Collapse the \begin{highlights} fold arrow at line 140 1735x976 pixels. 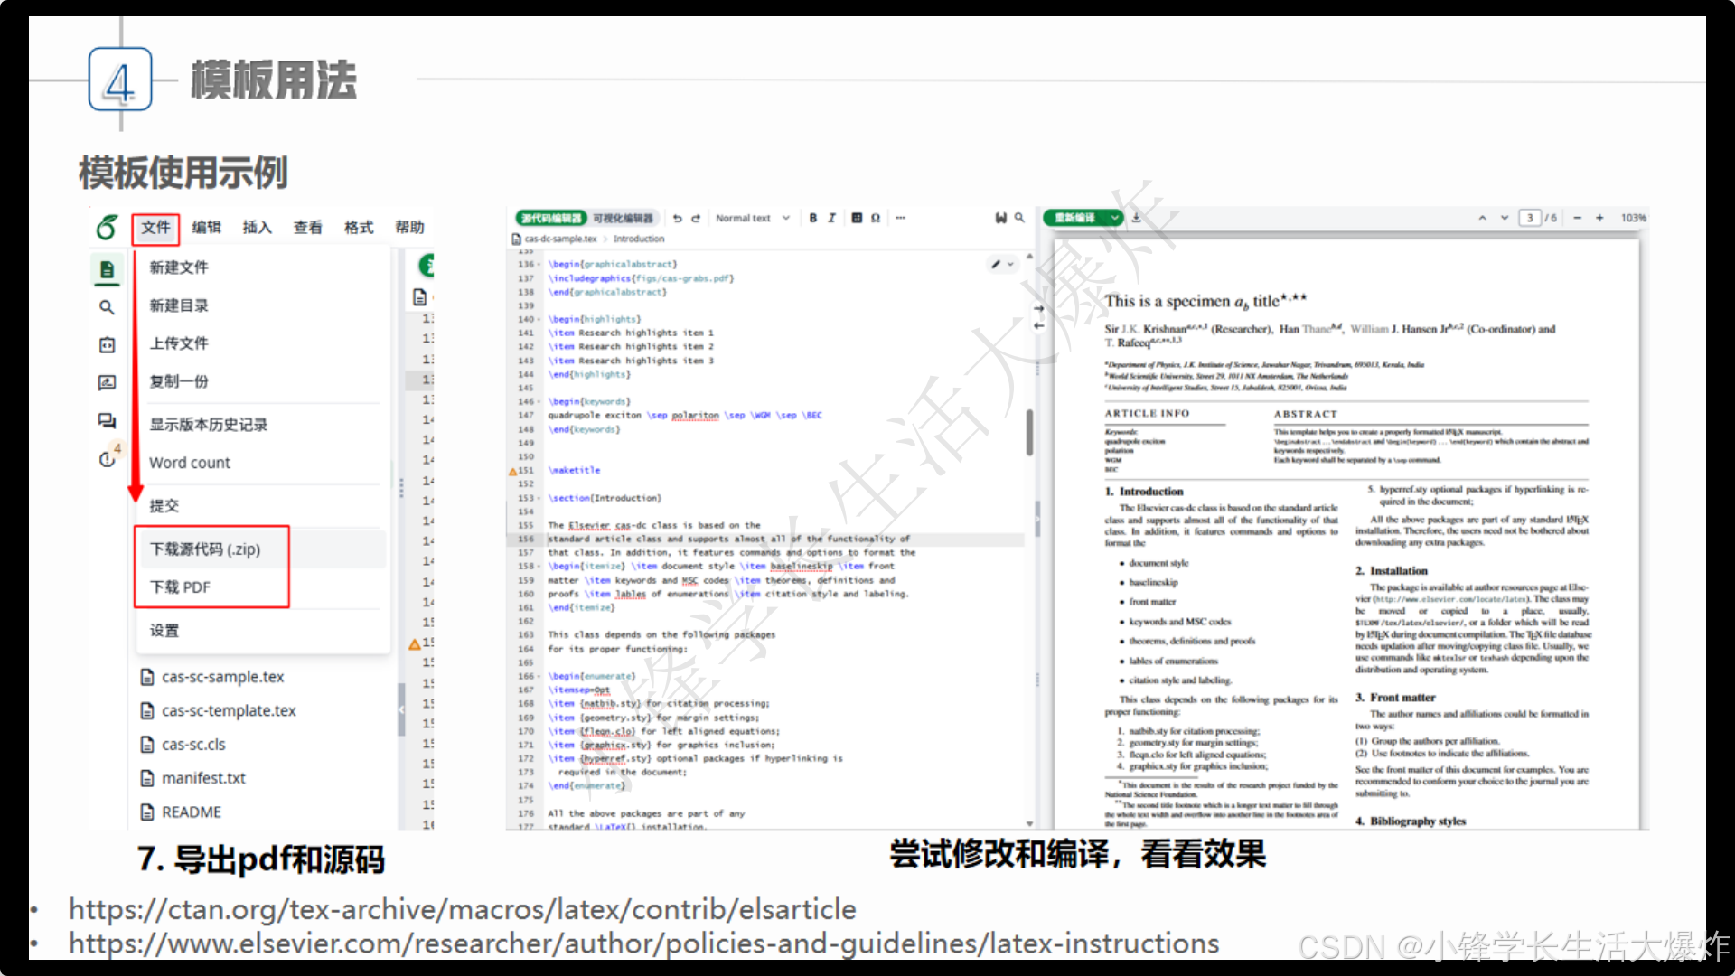coord(539,320)
